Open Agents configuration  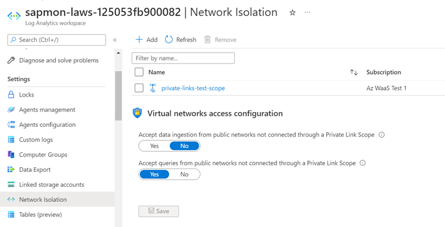click(x=47, y=124)
